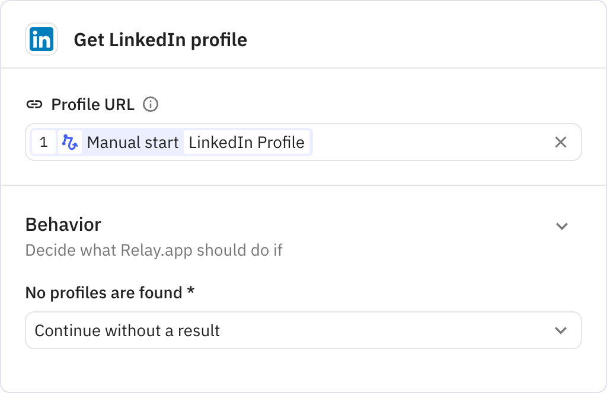Click the chevron on the no profiles dropdown

(x=562, y=330)
